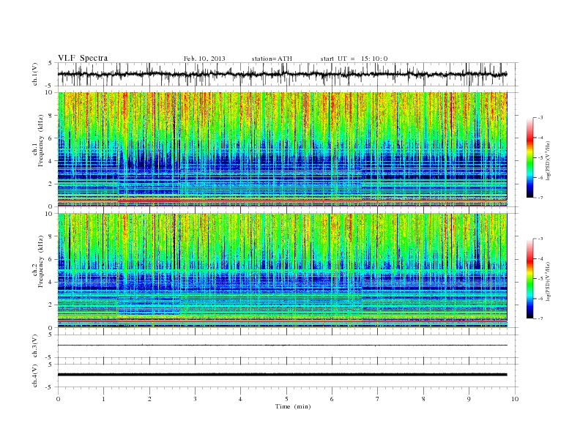580x448 pixels.
Task: Click the "2" kHz tick on ch.2 spectrogram
Action: [51, 305]
